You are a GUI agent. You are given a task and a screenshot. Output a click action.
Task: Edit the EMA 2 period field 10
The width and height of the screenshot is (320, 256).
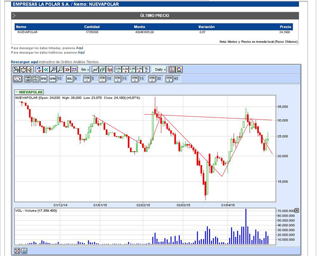tap(110, 78)
